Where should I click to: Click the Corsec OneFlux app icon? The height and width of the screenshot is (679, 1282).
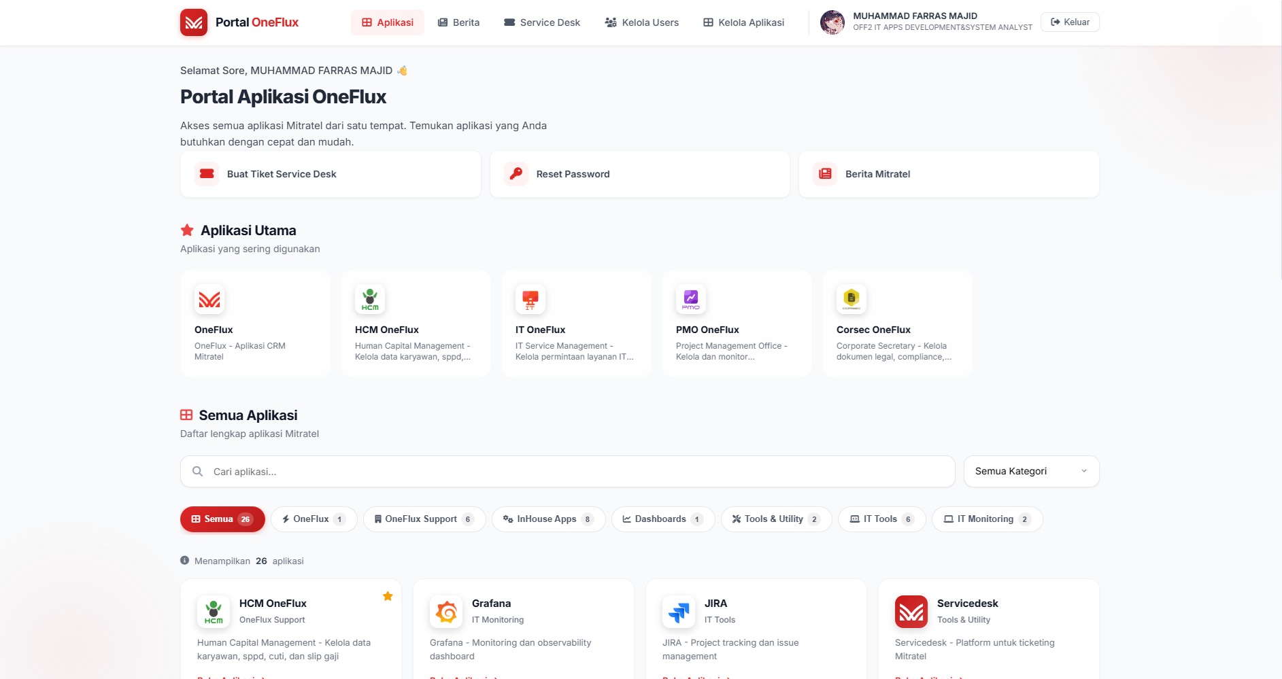(x=851, y=299)
